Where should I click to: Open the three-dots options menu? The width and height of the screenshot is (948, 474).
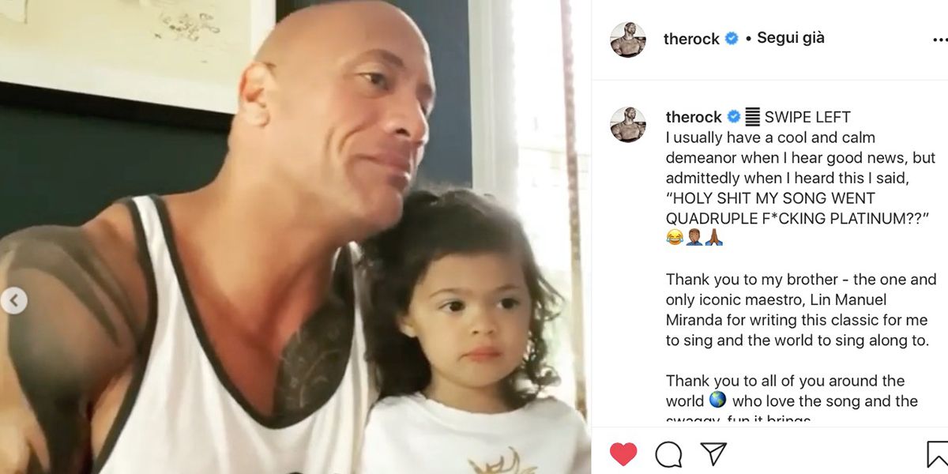tap(940, 39)
